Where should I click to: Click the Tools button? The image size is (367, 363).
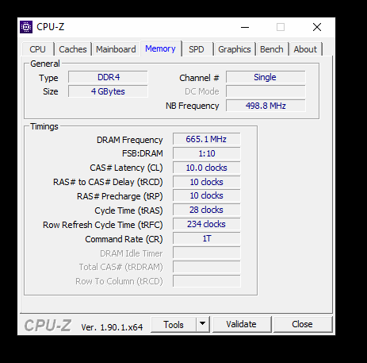click(x=174, y=324)
